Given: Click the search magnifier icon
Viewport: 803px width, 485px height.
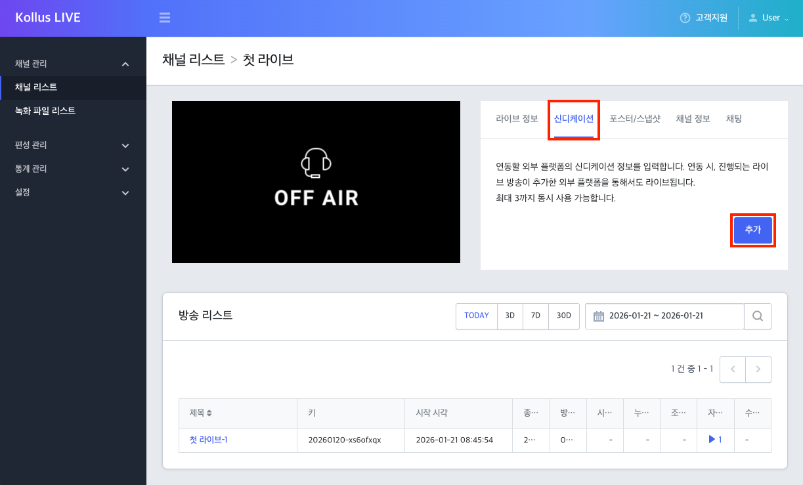Looking at the screenshot, I should (758, 316).
